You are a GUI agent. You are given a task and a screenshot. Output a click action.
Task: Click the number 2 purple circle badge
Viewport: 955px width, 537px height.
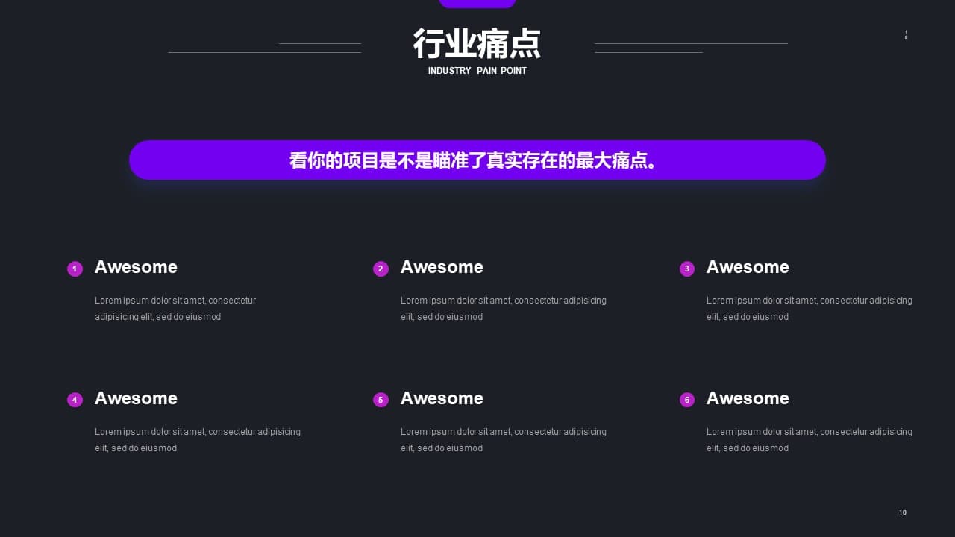[381, 268]
